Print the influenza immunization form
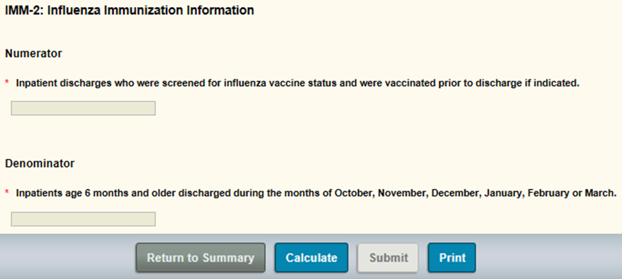622x279 pixels. (x=452, y=258)
